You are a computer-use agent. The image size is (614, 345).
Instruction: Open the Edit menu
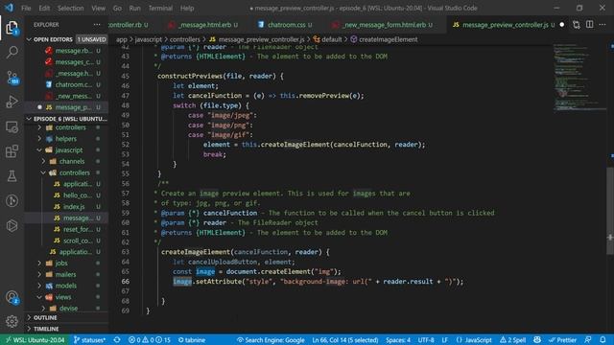click(x=44, y=8)
